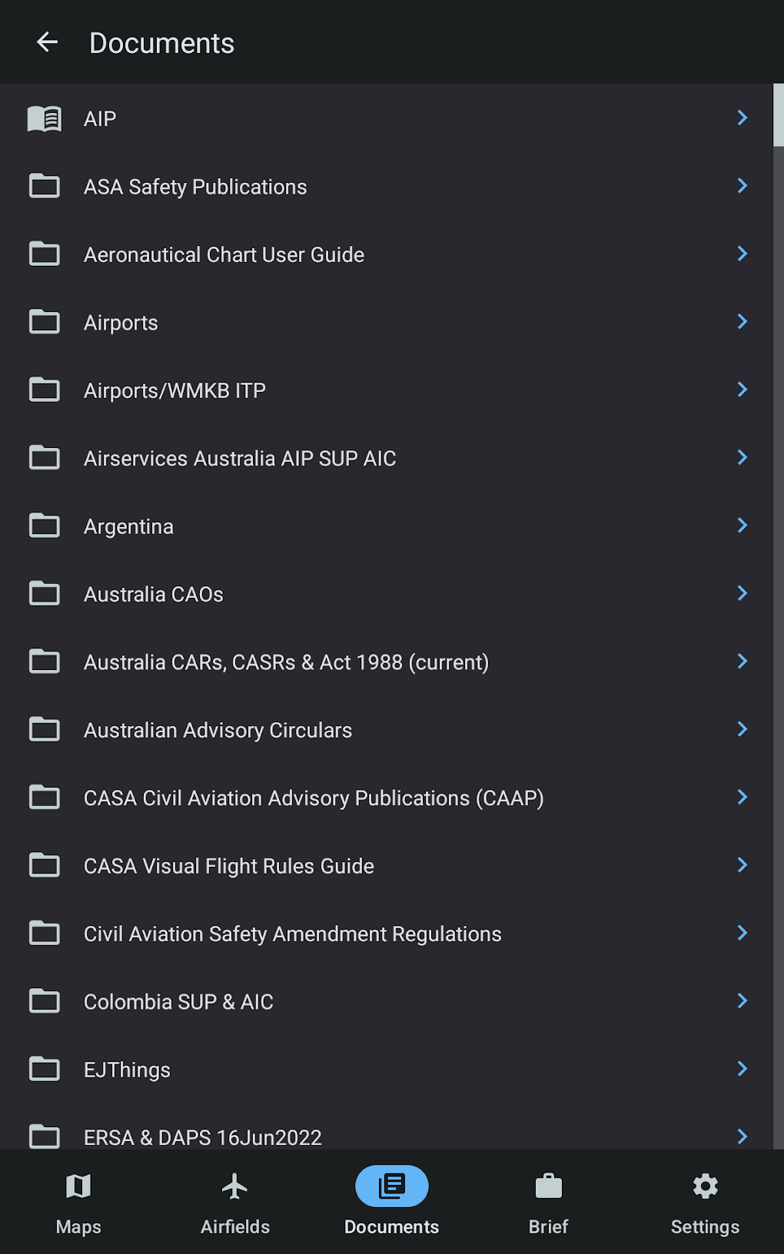The height and width of the screenshot is (1254, 784).
Task: Click the AIP open book icon
Action: pyautogui.click(x=45, y=119)
